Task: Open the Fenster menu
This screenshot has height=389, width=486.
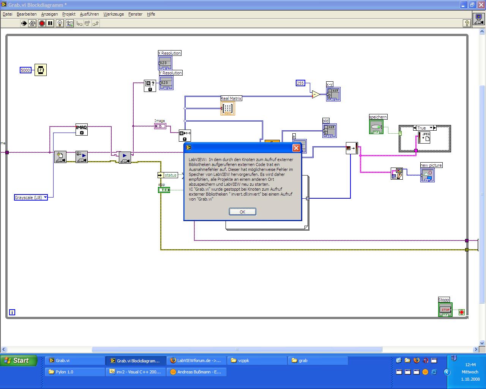Action: (x=135, y=14)
